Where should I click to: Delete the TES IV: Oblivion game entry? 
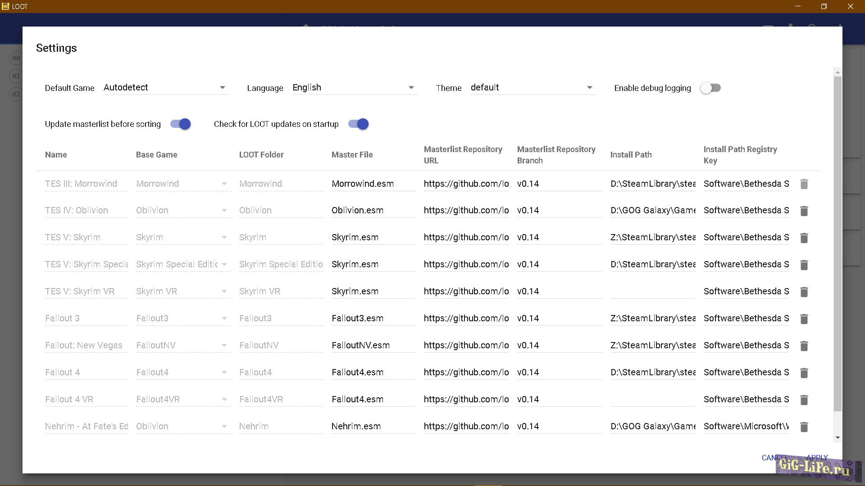click(804, 211)
